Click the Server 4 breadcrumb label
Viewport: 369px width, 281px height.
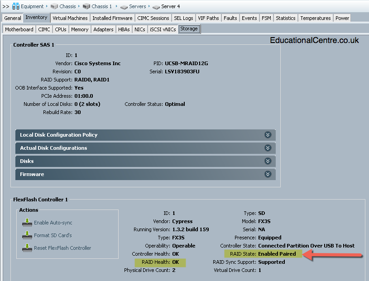(x=170, y=6)
